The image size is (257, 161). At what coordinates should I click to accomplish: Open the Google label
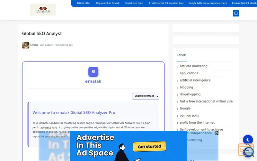click(185, 109)
